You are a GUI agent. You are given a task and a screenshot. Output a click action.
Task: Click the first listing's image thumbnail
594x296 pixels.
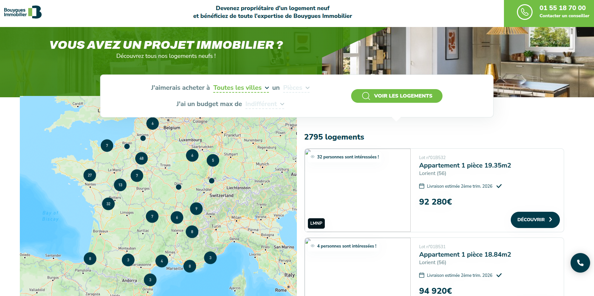coord(358,190)
